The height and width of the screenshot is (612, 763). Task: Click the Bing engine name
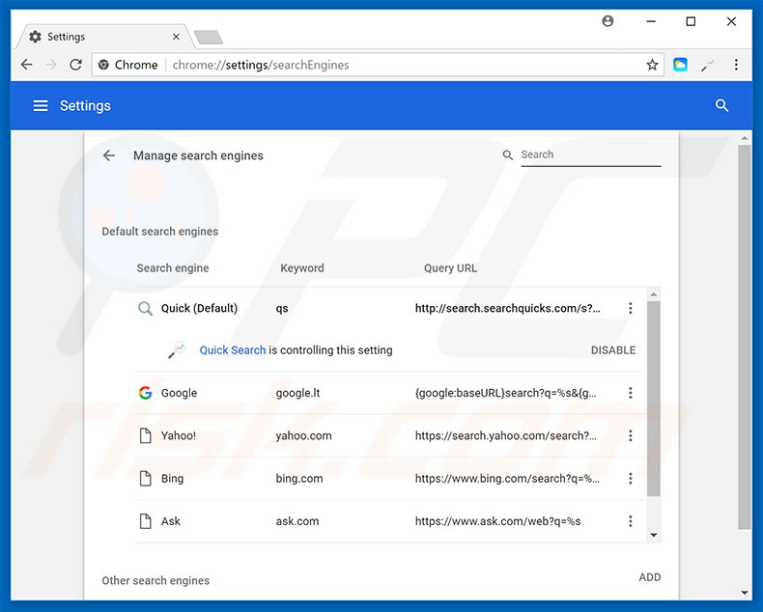click(x=172, y=478)
